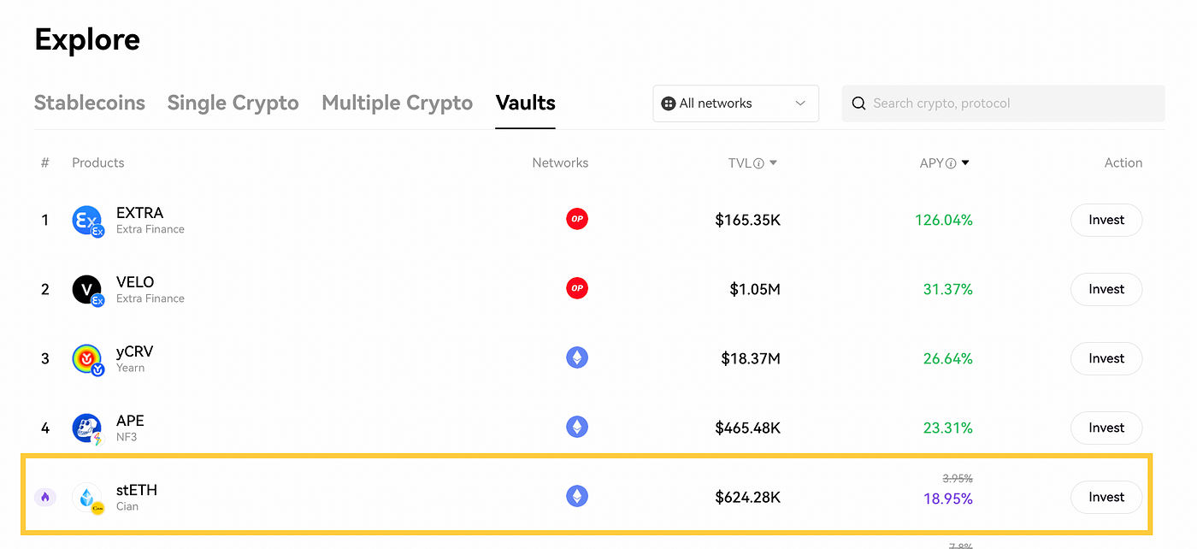Click the Optimism network icon for EXTRA
1197x549 pixels.
click(577, 219)
